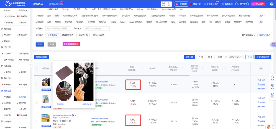Open the floating purple widget icon on right edge
This screenshot has height=129, width=276.
pos(273,45)
